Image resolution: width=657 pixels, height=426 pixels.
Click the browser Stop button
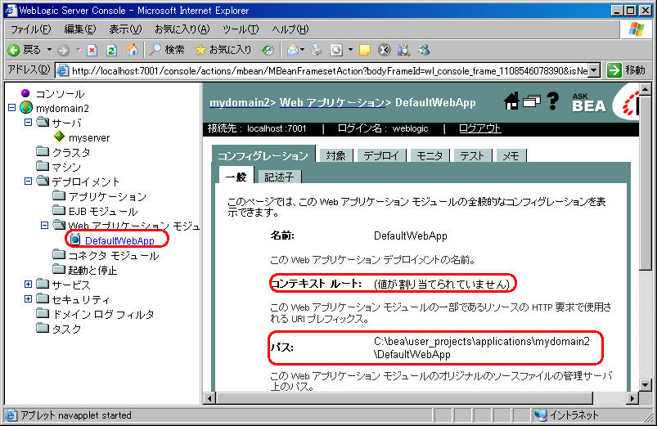92,50
